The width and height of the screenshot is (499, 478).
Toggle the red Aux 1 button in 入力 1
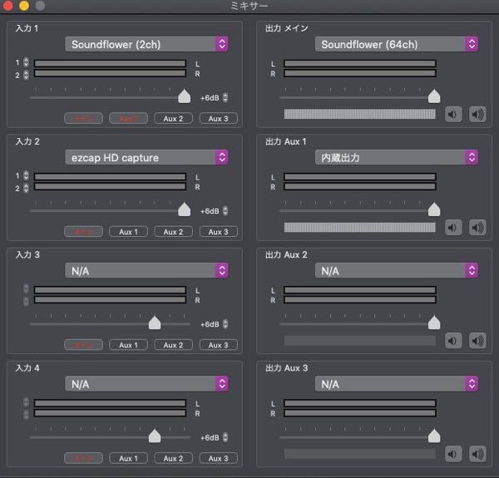click(x=128, y=119)
